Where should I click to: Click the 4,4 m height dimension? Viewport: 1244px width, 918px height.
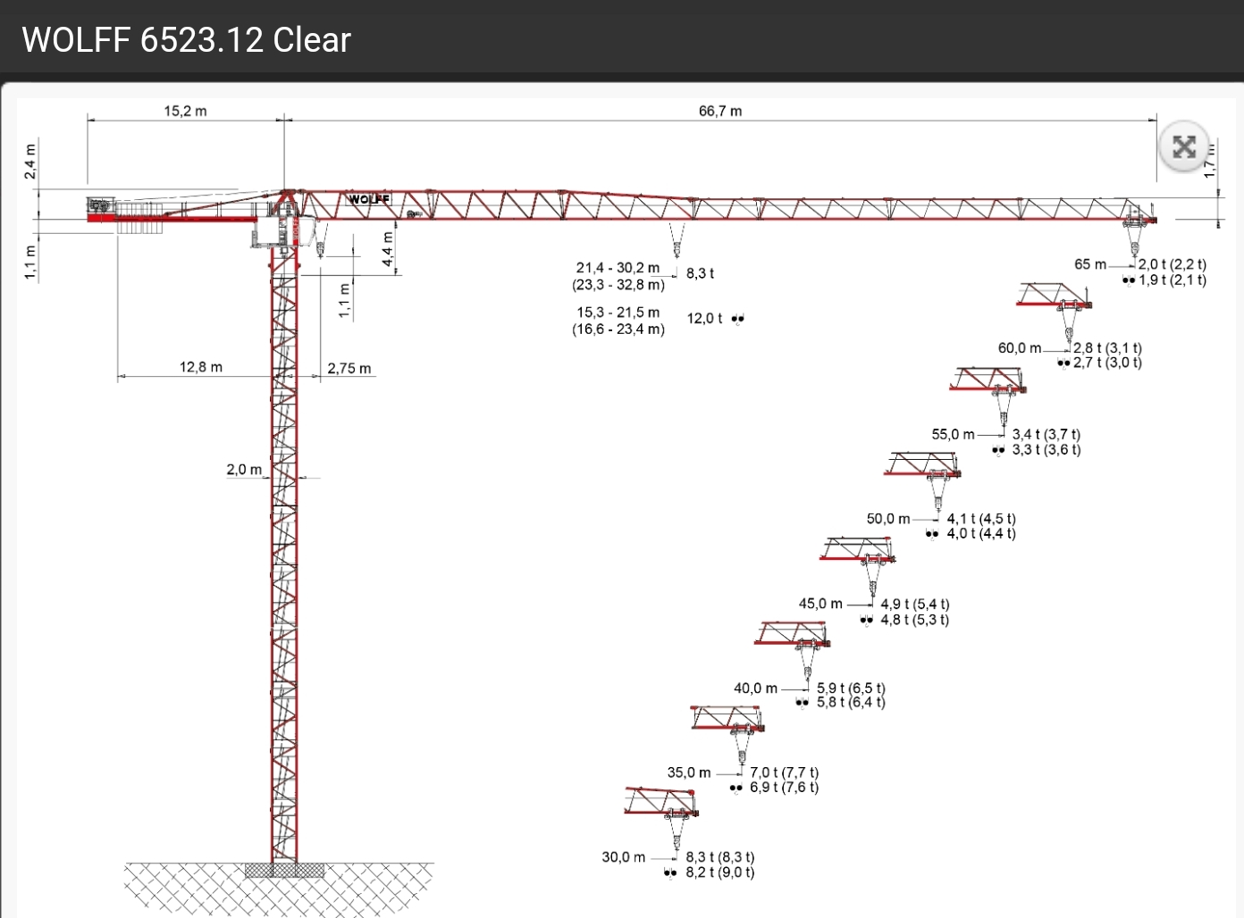pos(387,249)
